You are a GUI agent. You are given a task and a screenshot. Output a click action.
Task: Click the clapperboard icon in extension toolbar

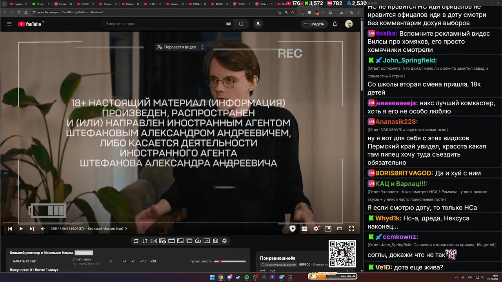(x=171, y=241)
